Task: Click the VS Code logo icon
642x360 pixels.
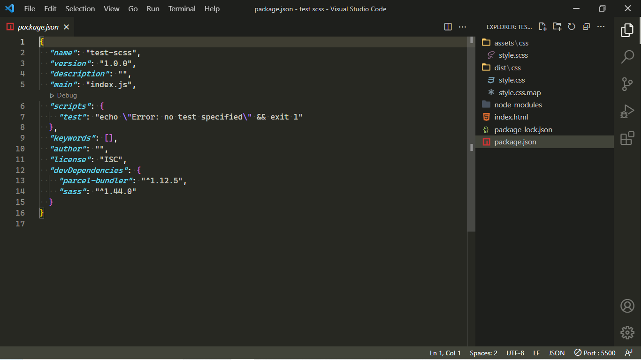Action: [x=9, y=8]
